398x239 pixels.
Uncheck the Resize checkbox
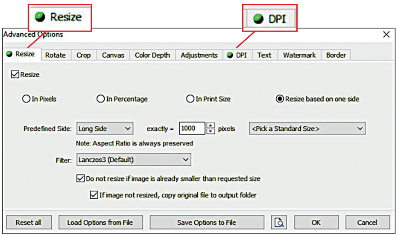(x=15, y=75)
